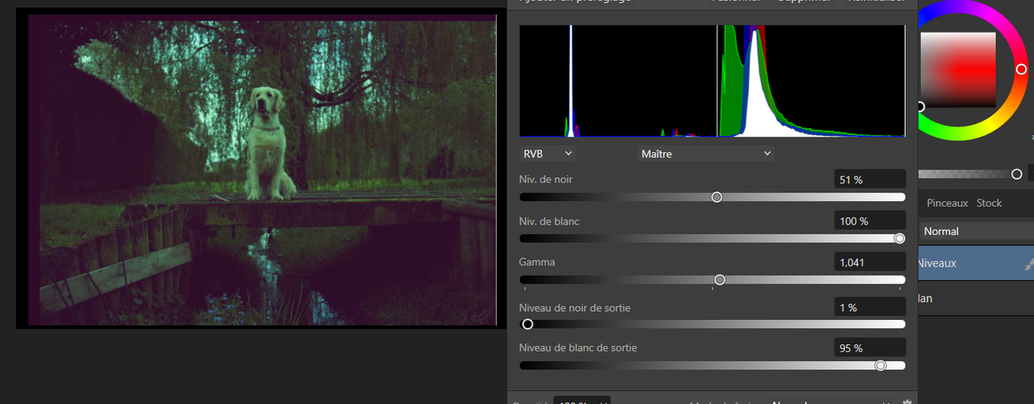Click the dog photo on the canvas
Viewport: 1034px width, 404px height.
pyautogui.click(x=263, y=170)
